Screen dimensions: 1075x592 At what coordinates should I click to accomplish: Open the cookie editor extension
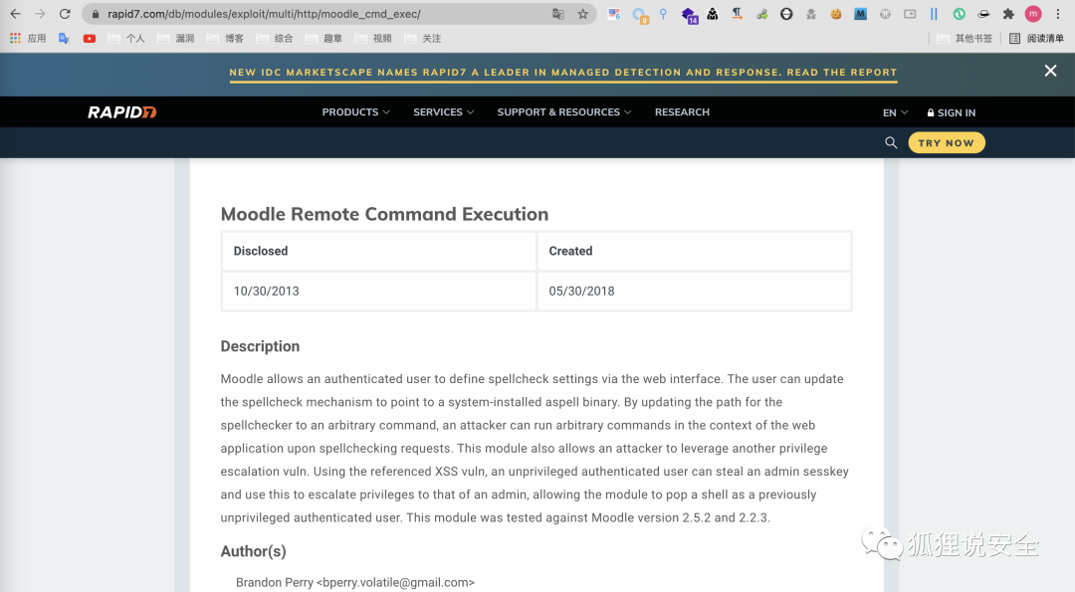836,14
